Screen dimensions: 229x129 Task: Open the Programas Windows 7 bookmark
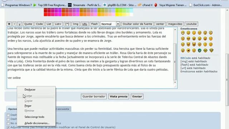pos(16,5)
